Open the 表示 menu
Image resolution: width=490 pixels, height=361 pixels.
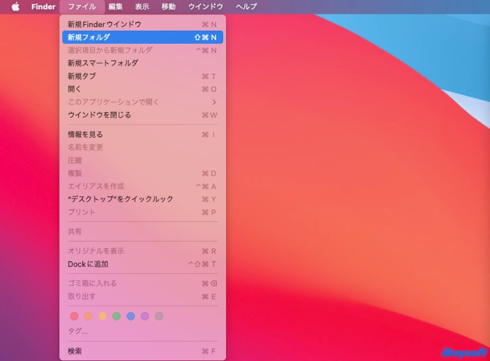pyautogui.click(x=140, y=7)
